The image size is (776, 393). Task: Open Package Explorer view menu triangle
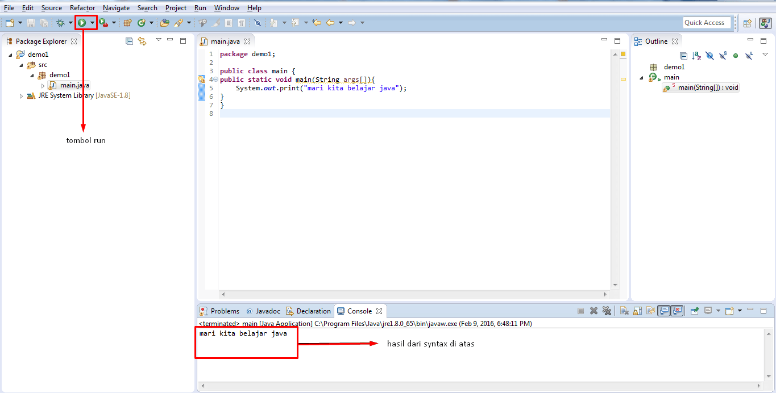(x=159, y=40)
